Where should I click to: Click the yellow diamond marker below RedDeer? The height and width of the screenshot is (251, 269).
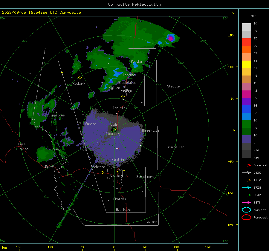[x=123, y=97]
